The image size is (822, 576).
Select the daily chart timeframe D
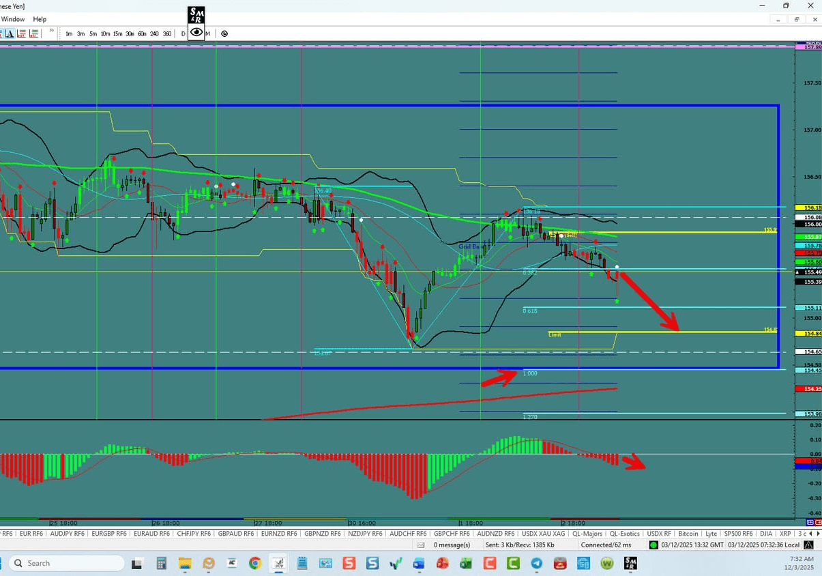coord(183,33)
